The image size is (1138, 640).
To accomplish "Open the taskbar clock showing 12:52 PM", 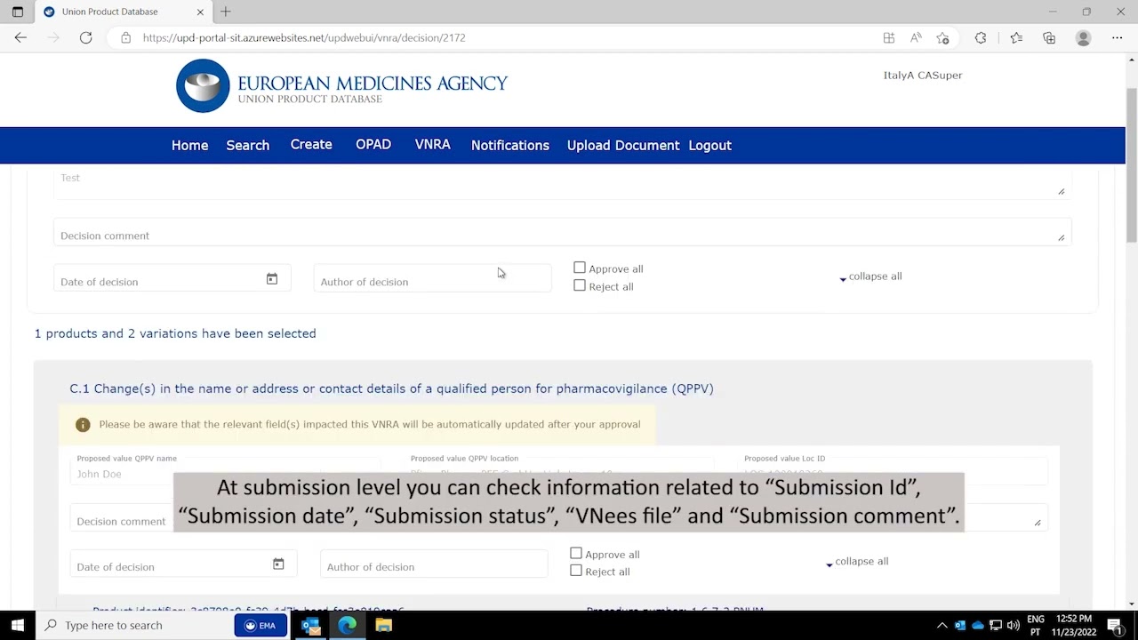I will pyautogui.click(x=1074, y=625).
